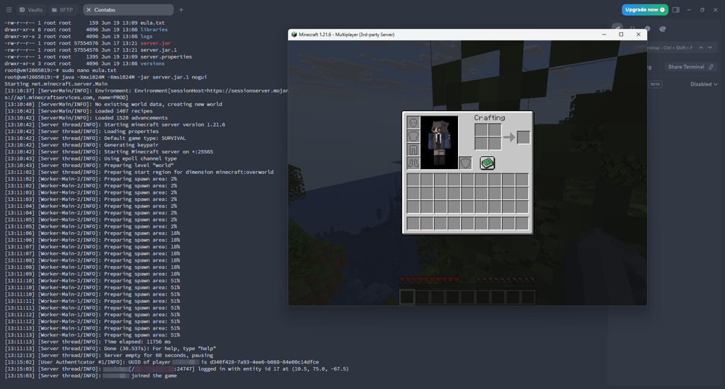Click red server.jar filename in terminal

click(155, 43)
